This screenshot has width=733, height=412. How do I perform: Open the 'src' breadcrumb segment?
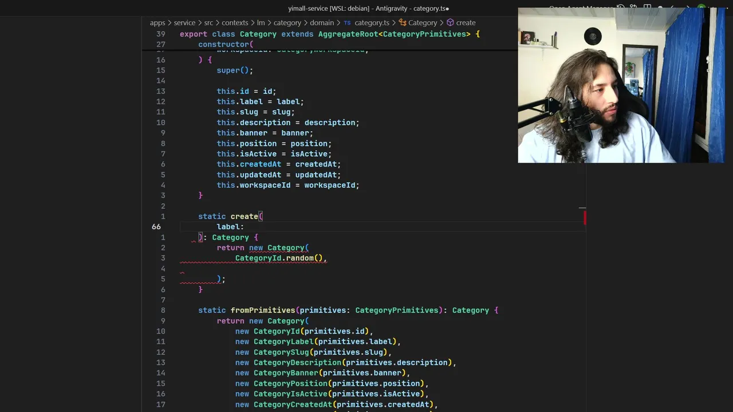click(x=208, y=23)
